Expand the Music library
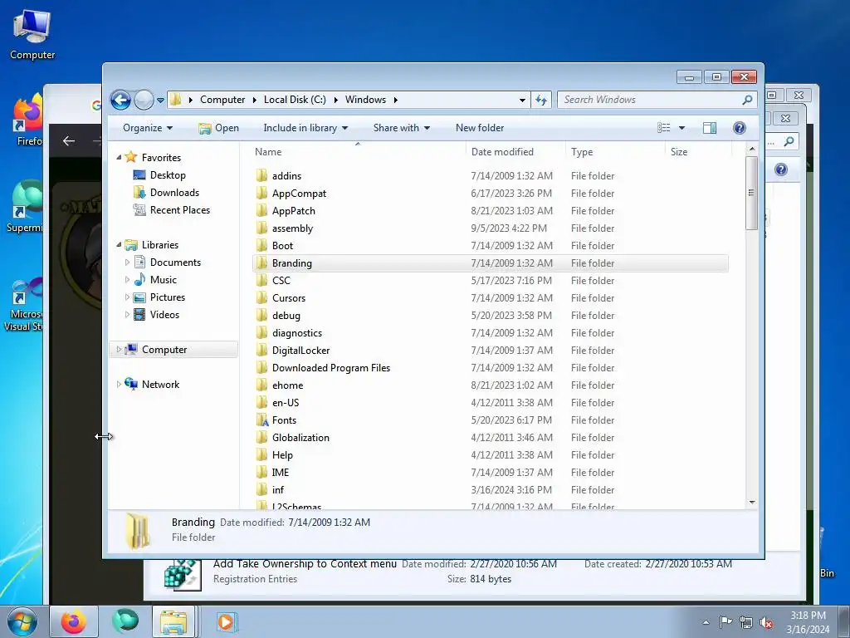Image resolution: width=850 pixels, height=638 pixels. click(x=127, y=280)
